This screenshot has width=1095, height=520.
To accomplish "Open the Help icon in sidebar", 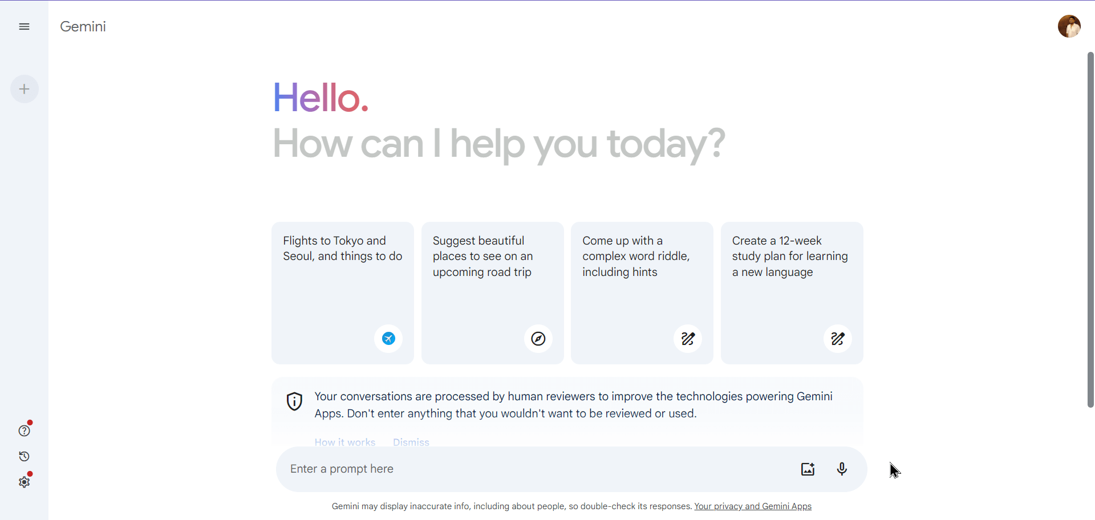I will click(24, 430).
